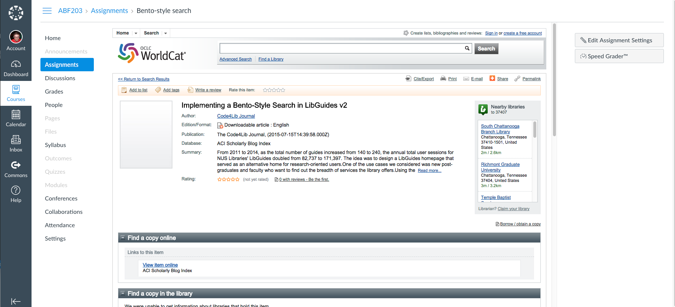Open course Settings in navigation
Image resolution: width=675 pixels, height=307 pixels.
point(55,238)
